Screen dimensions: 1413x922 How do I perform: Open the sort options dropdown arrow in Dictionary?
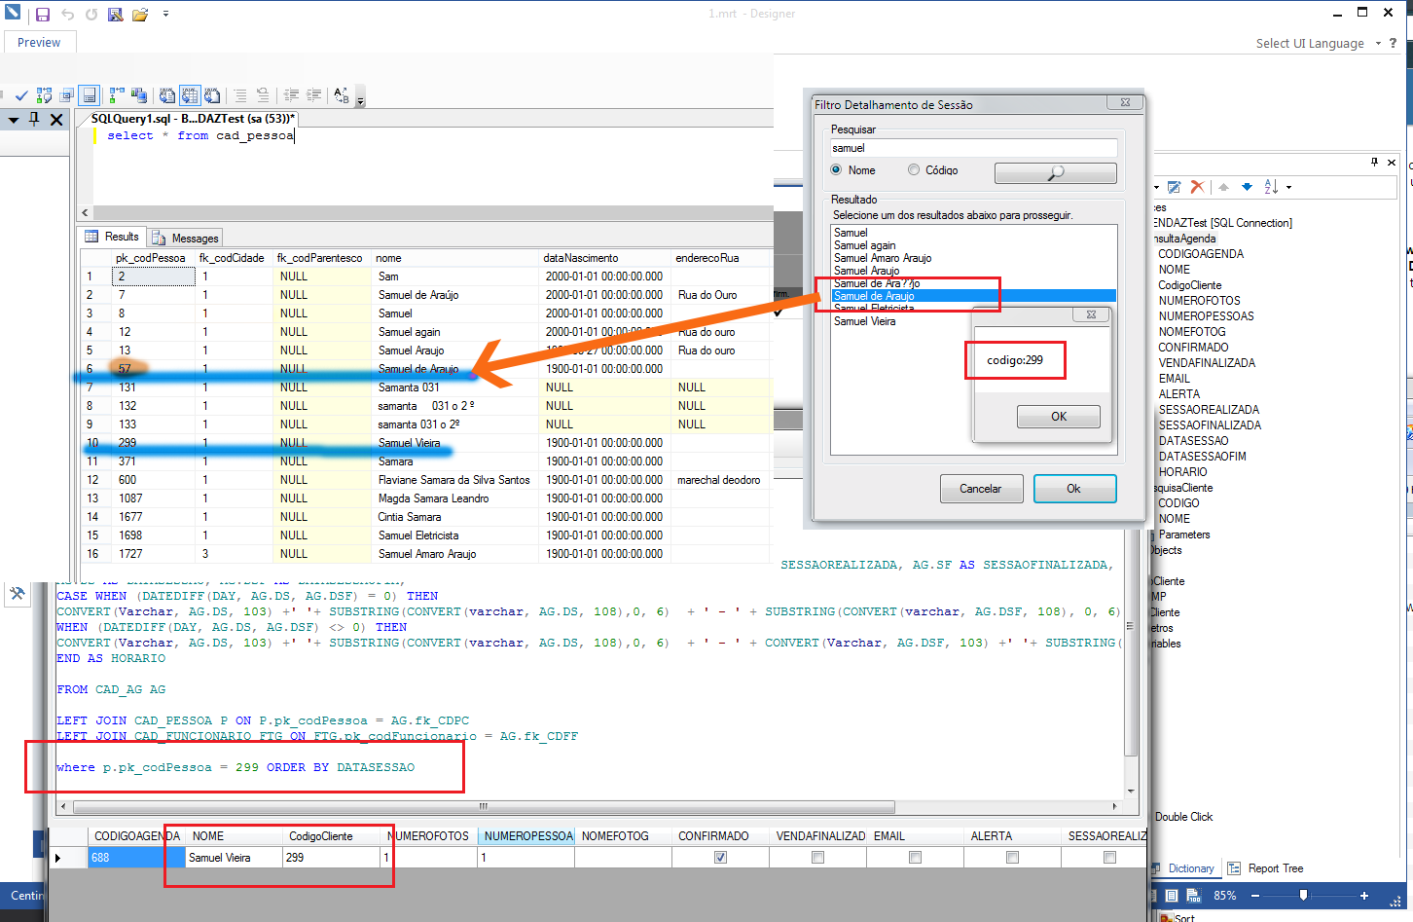[x=1289, y=187]
